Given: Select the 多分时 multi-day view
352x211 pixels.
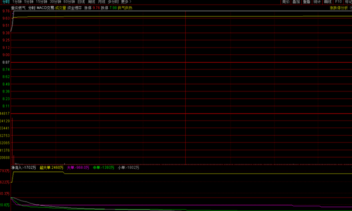Looking at the screenshot, I should point(113,2).
